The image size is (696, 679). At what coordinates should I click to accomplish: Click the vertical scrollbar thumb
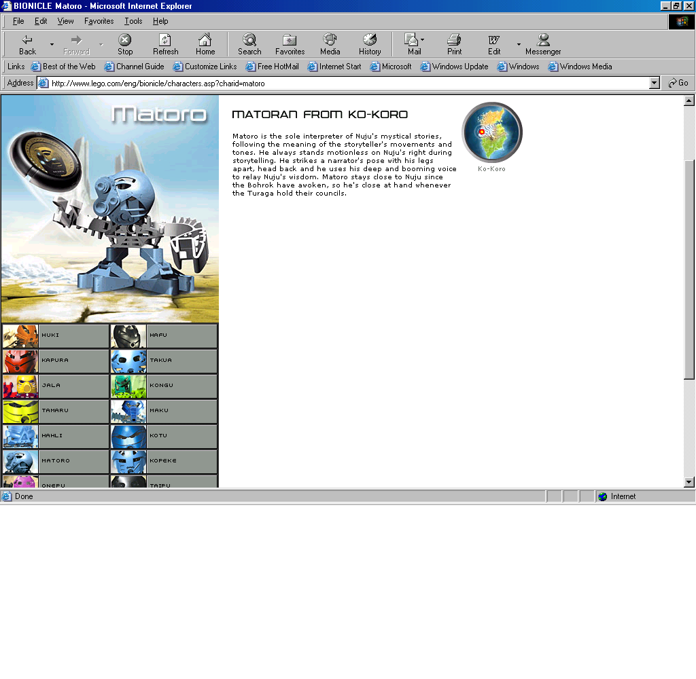point(689,269)
